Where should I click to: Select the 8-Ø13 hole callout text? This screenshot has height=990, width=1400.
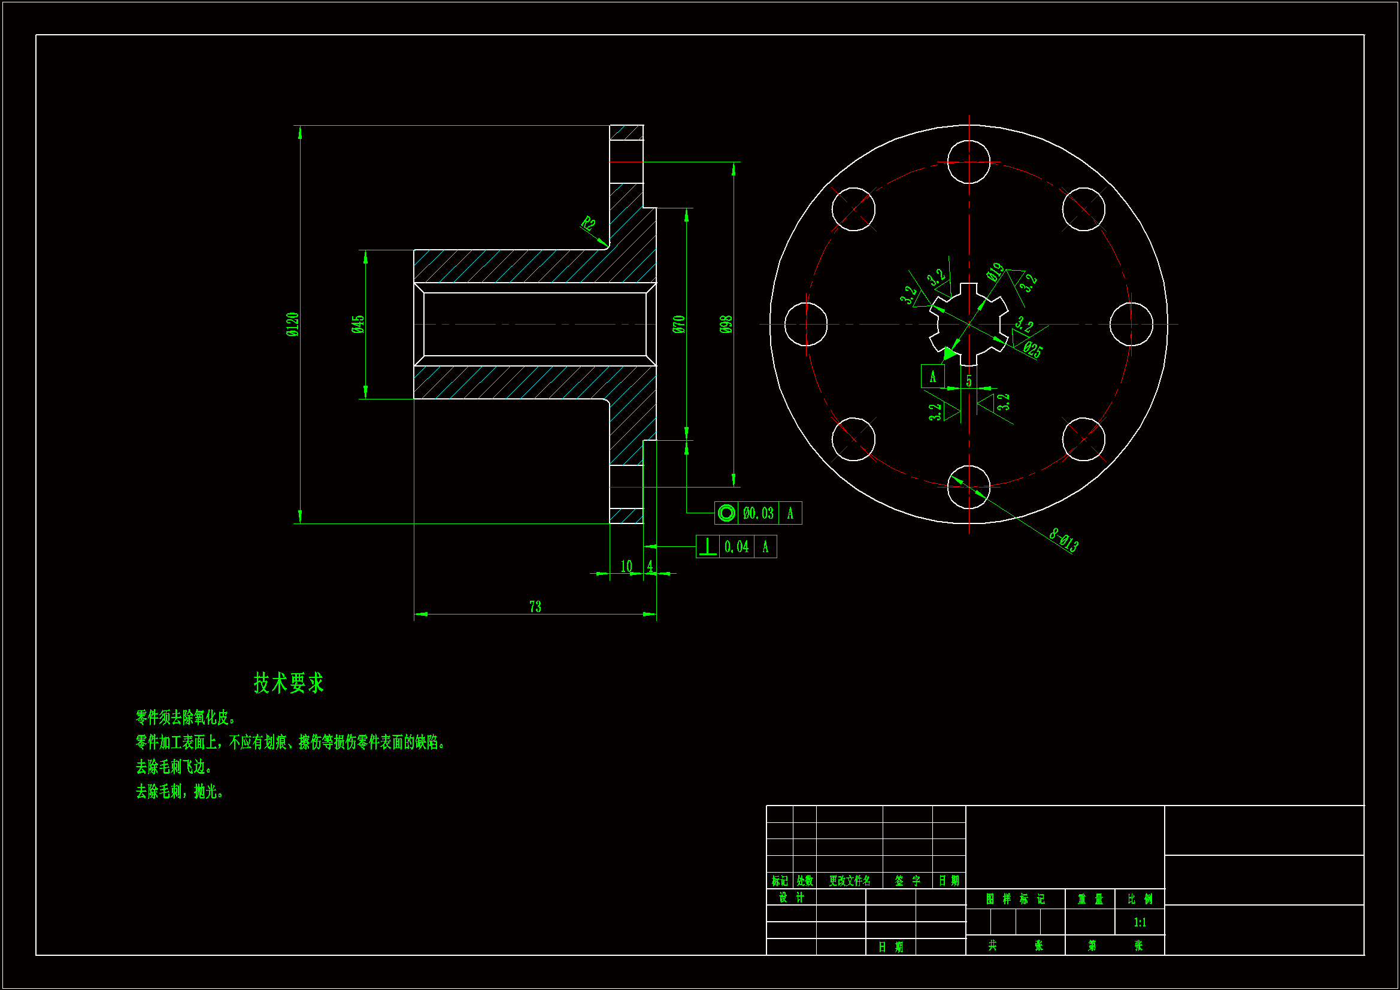1064,540
